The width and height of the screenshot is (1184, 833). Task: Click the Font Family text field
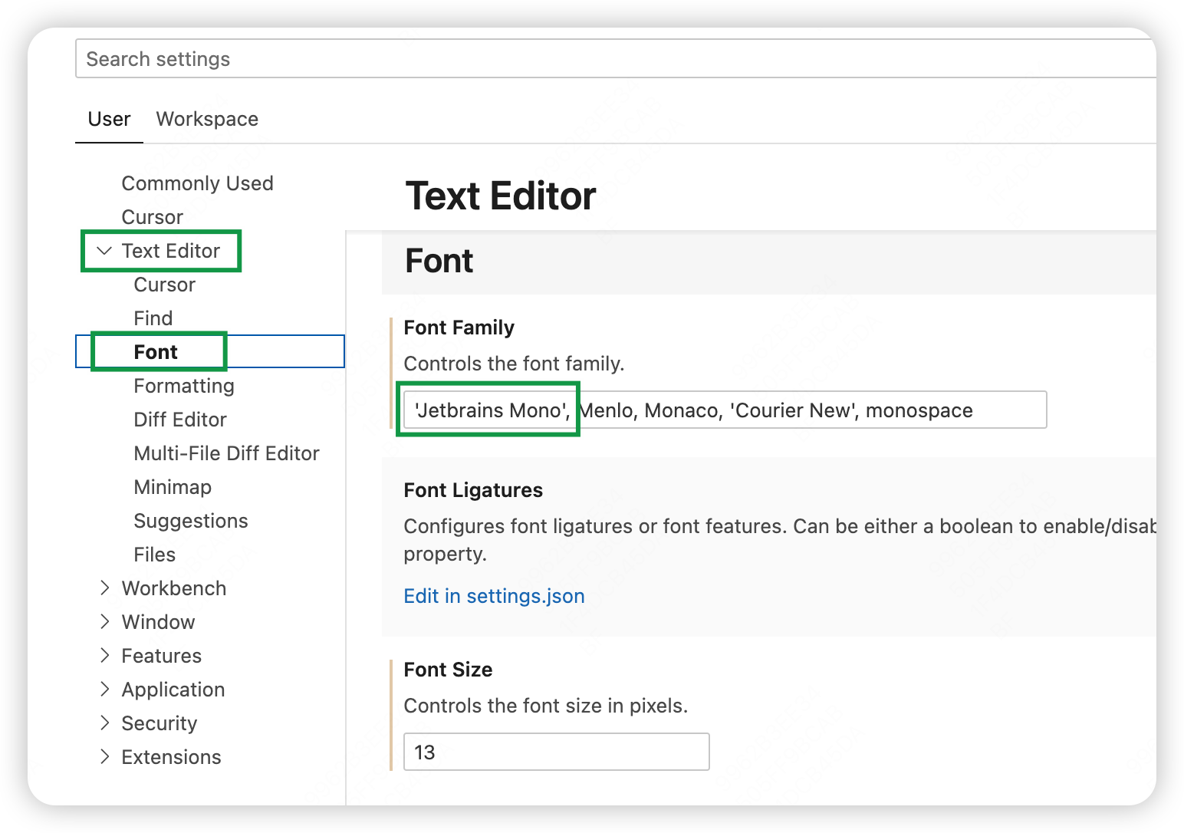point(725,410)
